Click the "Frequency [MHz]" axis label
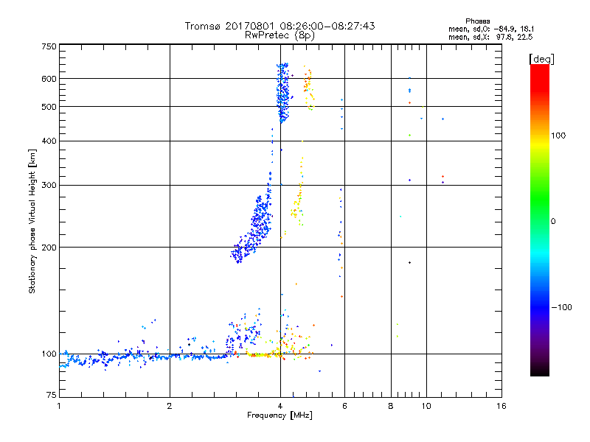 (x=280, y=415)
